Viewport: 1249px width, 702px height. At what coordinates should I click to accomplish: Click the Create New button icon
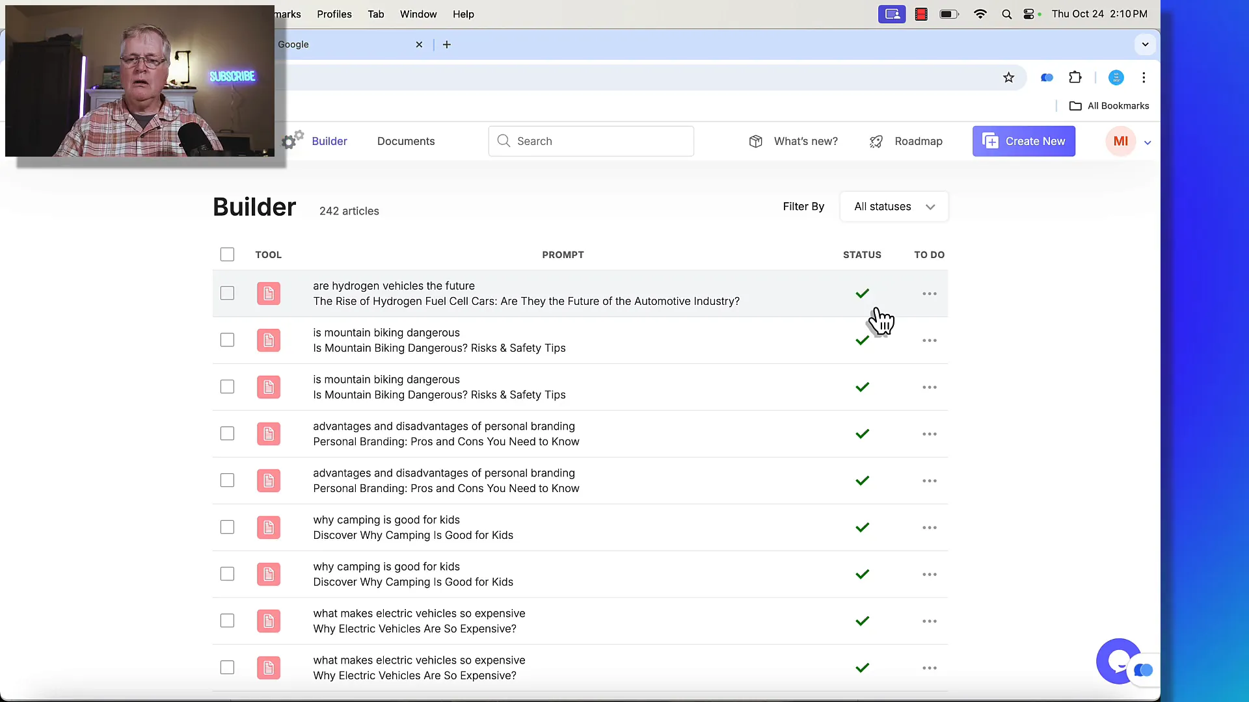(991, 140)
